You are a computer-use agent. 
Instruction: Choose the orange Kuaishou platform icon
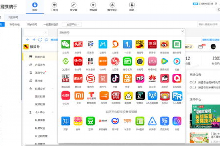(x=127, y=78)
